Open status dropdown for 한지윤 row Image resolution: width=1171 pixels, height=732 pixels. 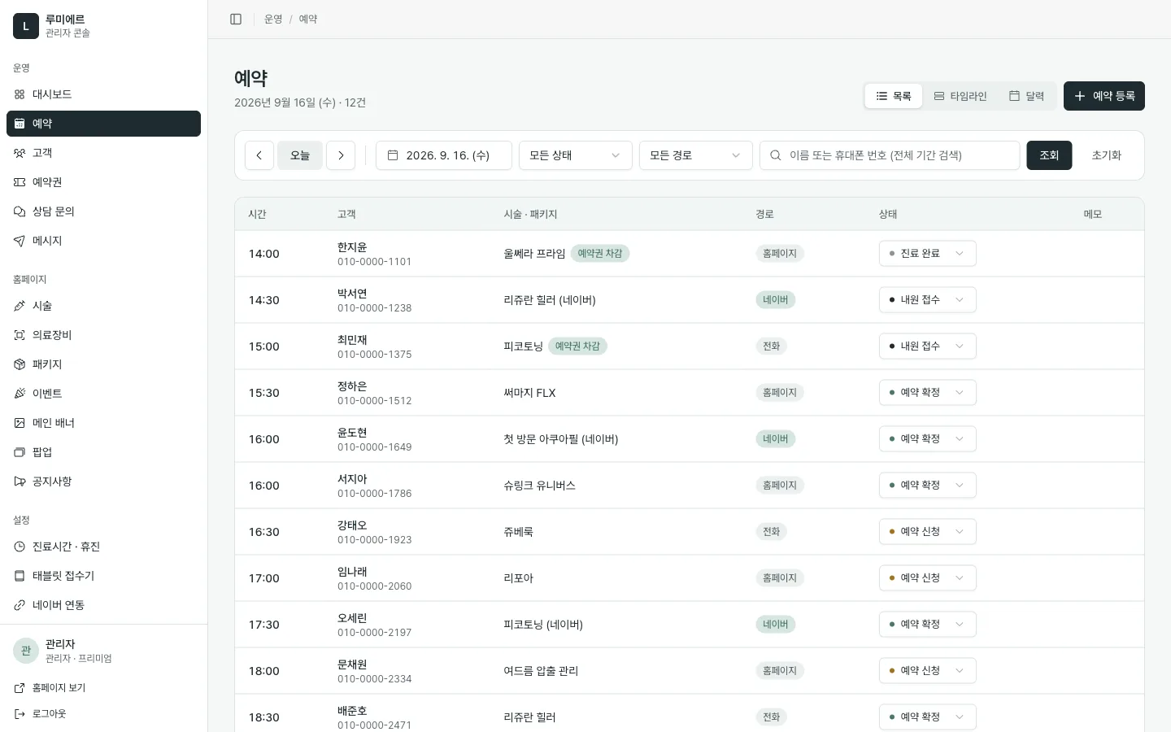coord(928,254)
